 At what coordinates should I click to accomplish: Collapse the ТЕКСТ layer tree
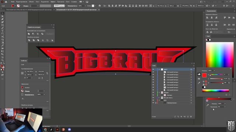pyautogui.click(x=159, y=69)
